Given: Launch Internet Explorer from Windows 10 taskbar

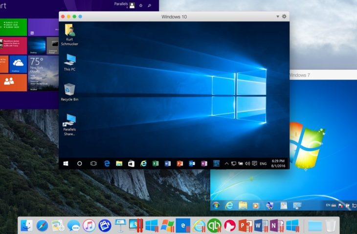Looking at the screenshot, I should point(143,163).
